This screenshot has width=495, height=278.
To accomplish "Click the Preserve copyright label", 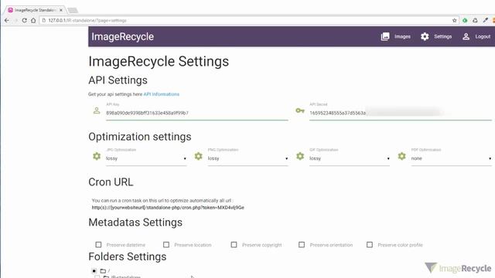I will click(261, 245).
